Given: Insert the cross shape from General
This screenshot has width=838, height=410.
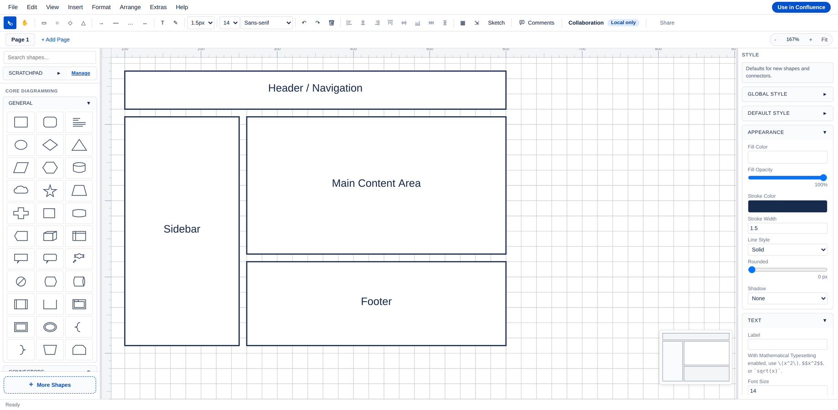Looking at the screenshot, I should pos(21,213).
